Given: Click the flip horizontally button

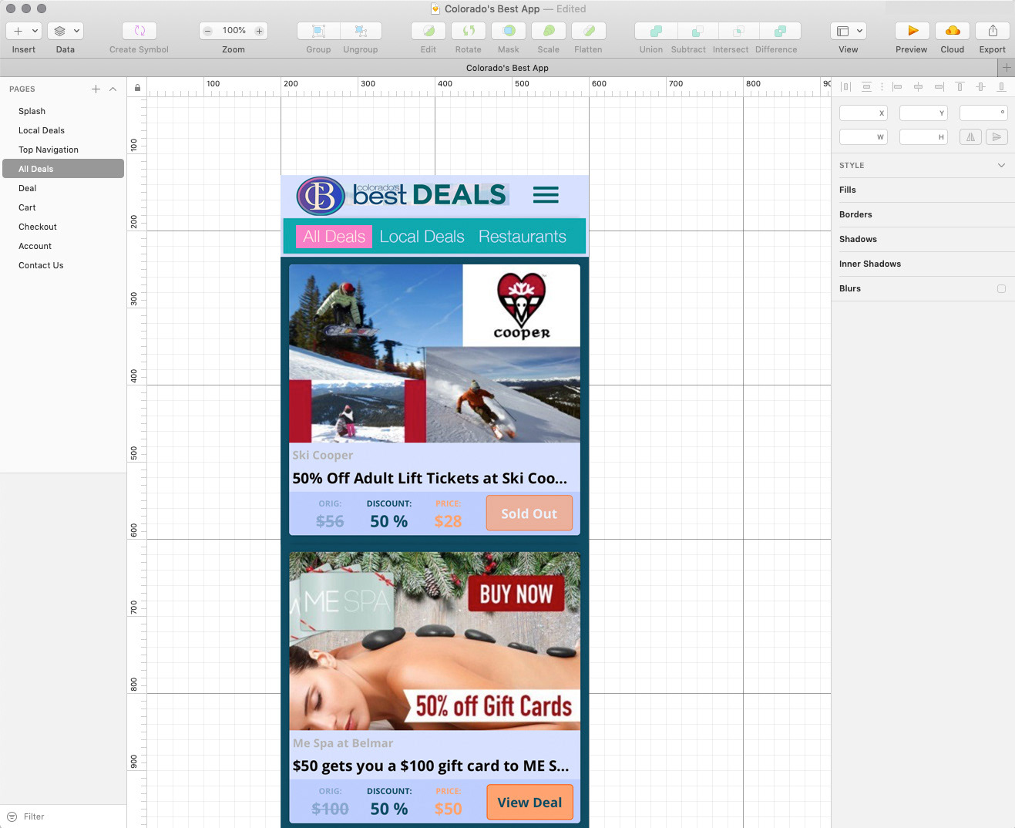Looking at the screenshot, I should (970, 137).
